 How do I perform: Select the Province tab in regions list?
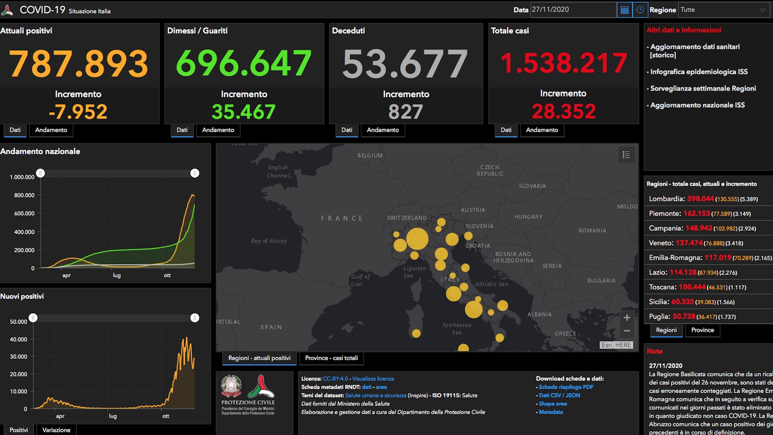click(x=702, y=330)
